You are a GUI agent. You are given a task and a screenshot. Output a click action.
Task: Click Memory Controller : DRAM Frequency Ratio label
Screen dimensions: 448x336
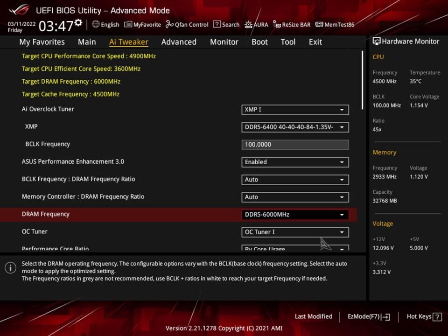(83, 196)
